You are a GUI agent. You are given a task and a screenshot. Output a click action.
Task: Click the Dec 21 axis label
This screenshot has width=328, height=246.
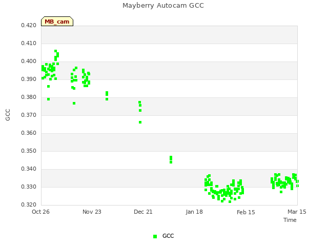[143, 212]
